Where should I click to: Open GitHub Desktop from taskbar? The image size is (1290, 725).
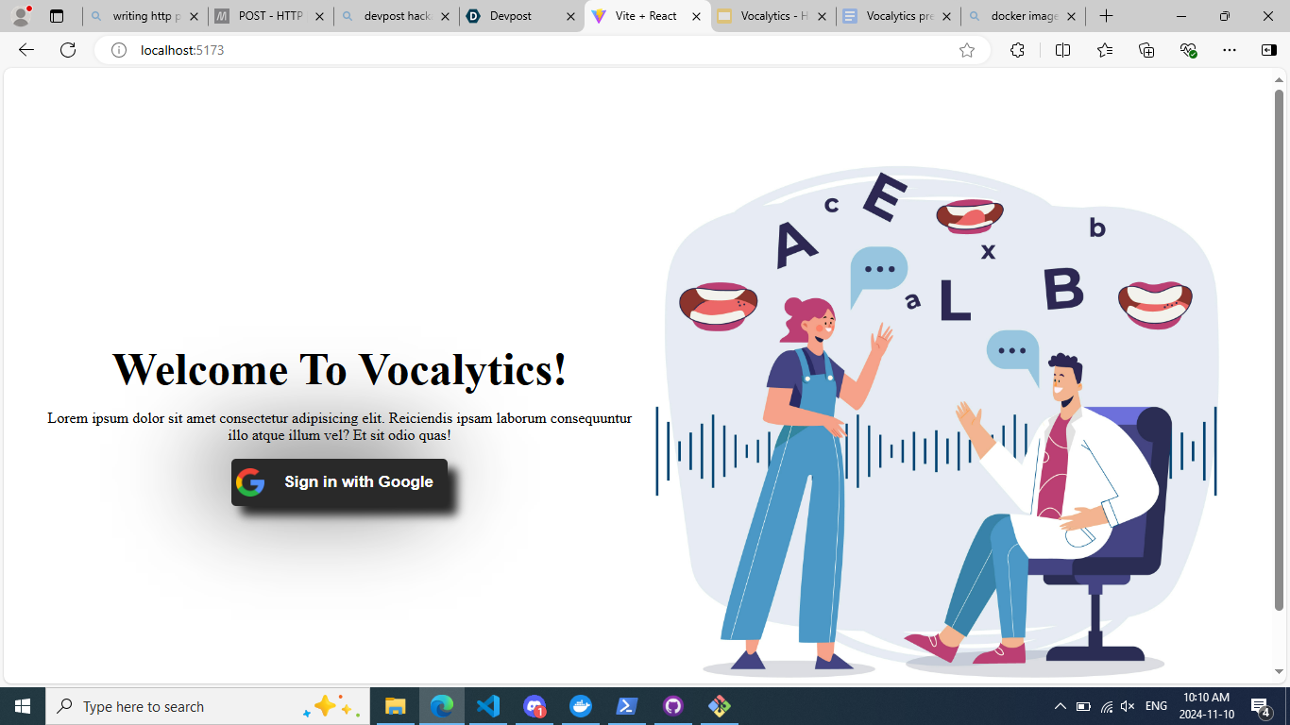(672, 706)
